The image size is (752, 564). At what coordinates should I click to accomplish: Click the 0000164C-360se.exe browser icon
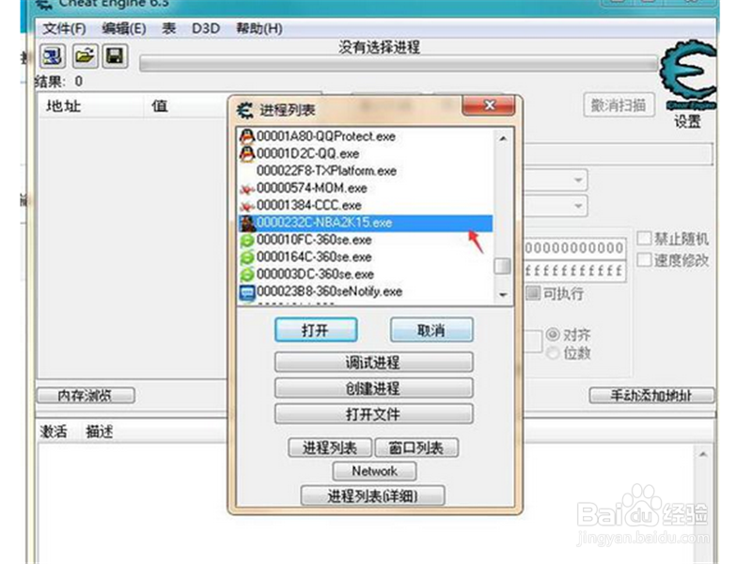click(247, 258)
